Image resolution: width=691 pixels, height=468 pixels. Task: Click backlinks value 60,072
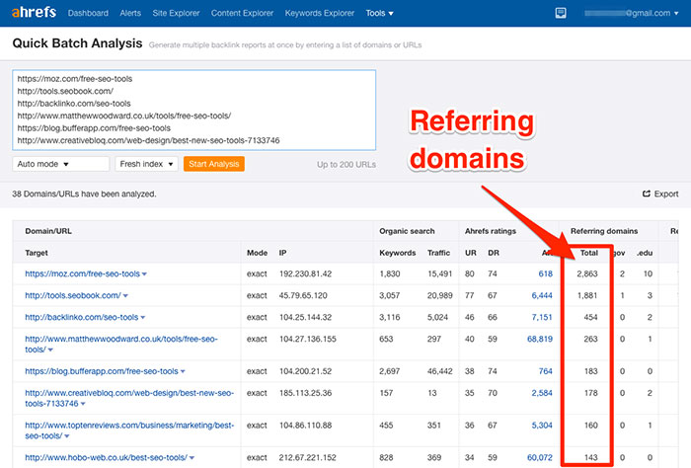[x=540, y=457]
